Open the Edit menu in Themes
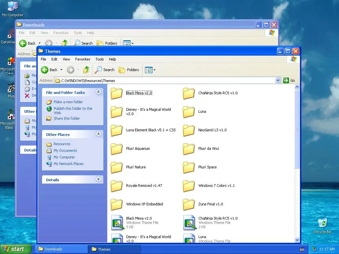 click(54, 59)
